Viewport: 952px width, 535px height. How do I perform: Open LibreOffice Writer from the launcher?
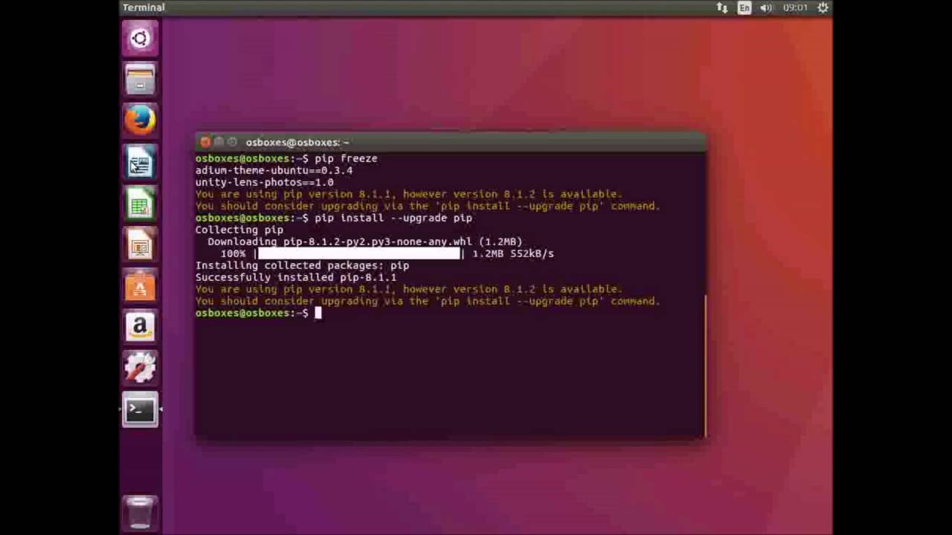[140, 162]
